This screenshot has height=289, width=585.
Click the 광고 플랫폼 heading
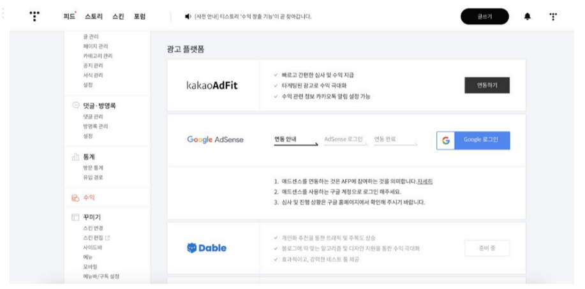point(186,49)
